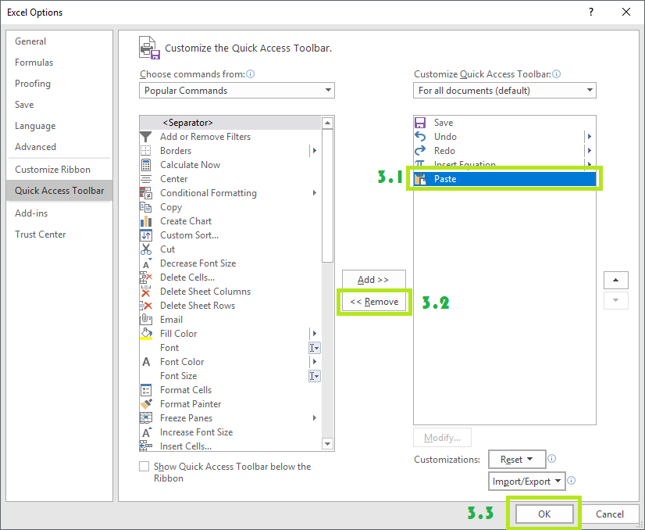
Task: Open the Import/Export dropdown
Action: (526, 481)
